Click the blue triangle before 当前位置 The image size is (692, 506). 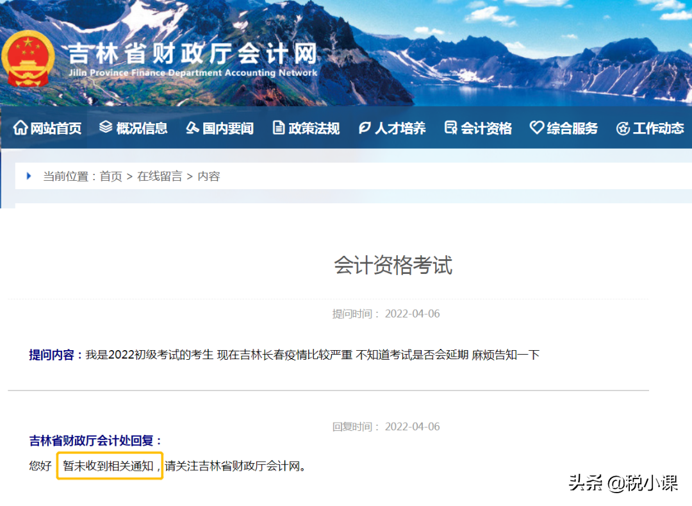28,176
